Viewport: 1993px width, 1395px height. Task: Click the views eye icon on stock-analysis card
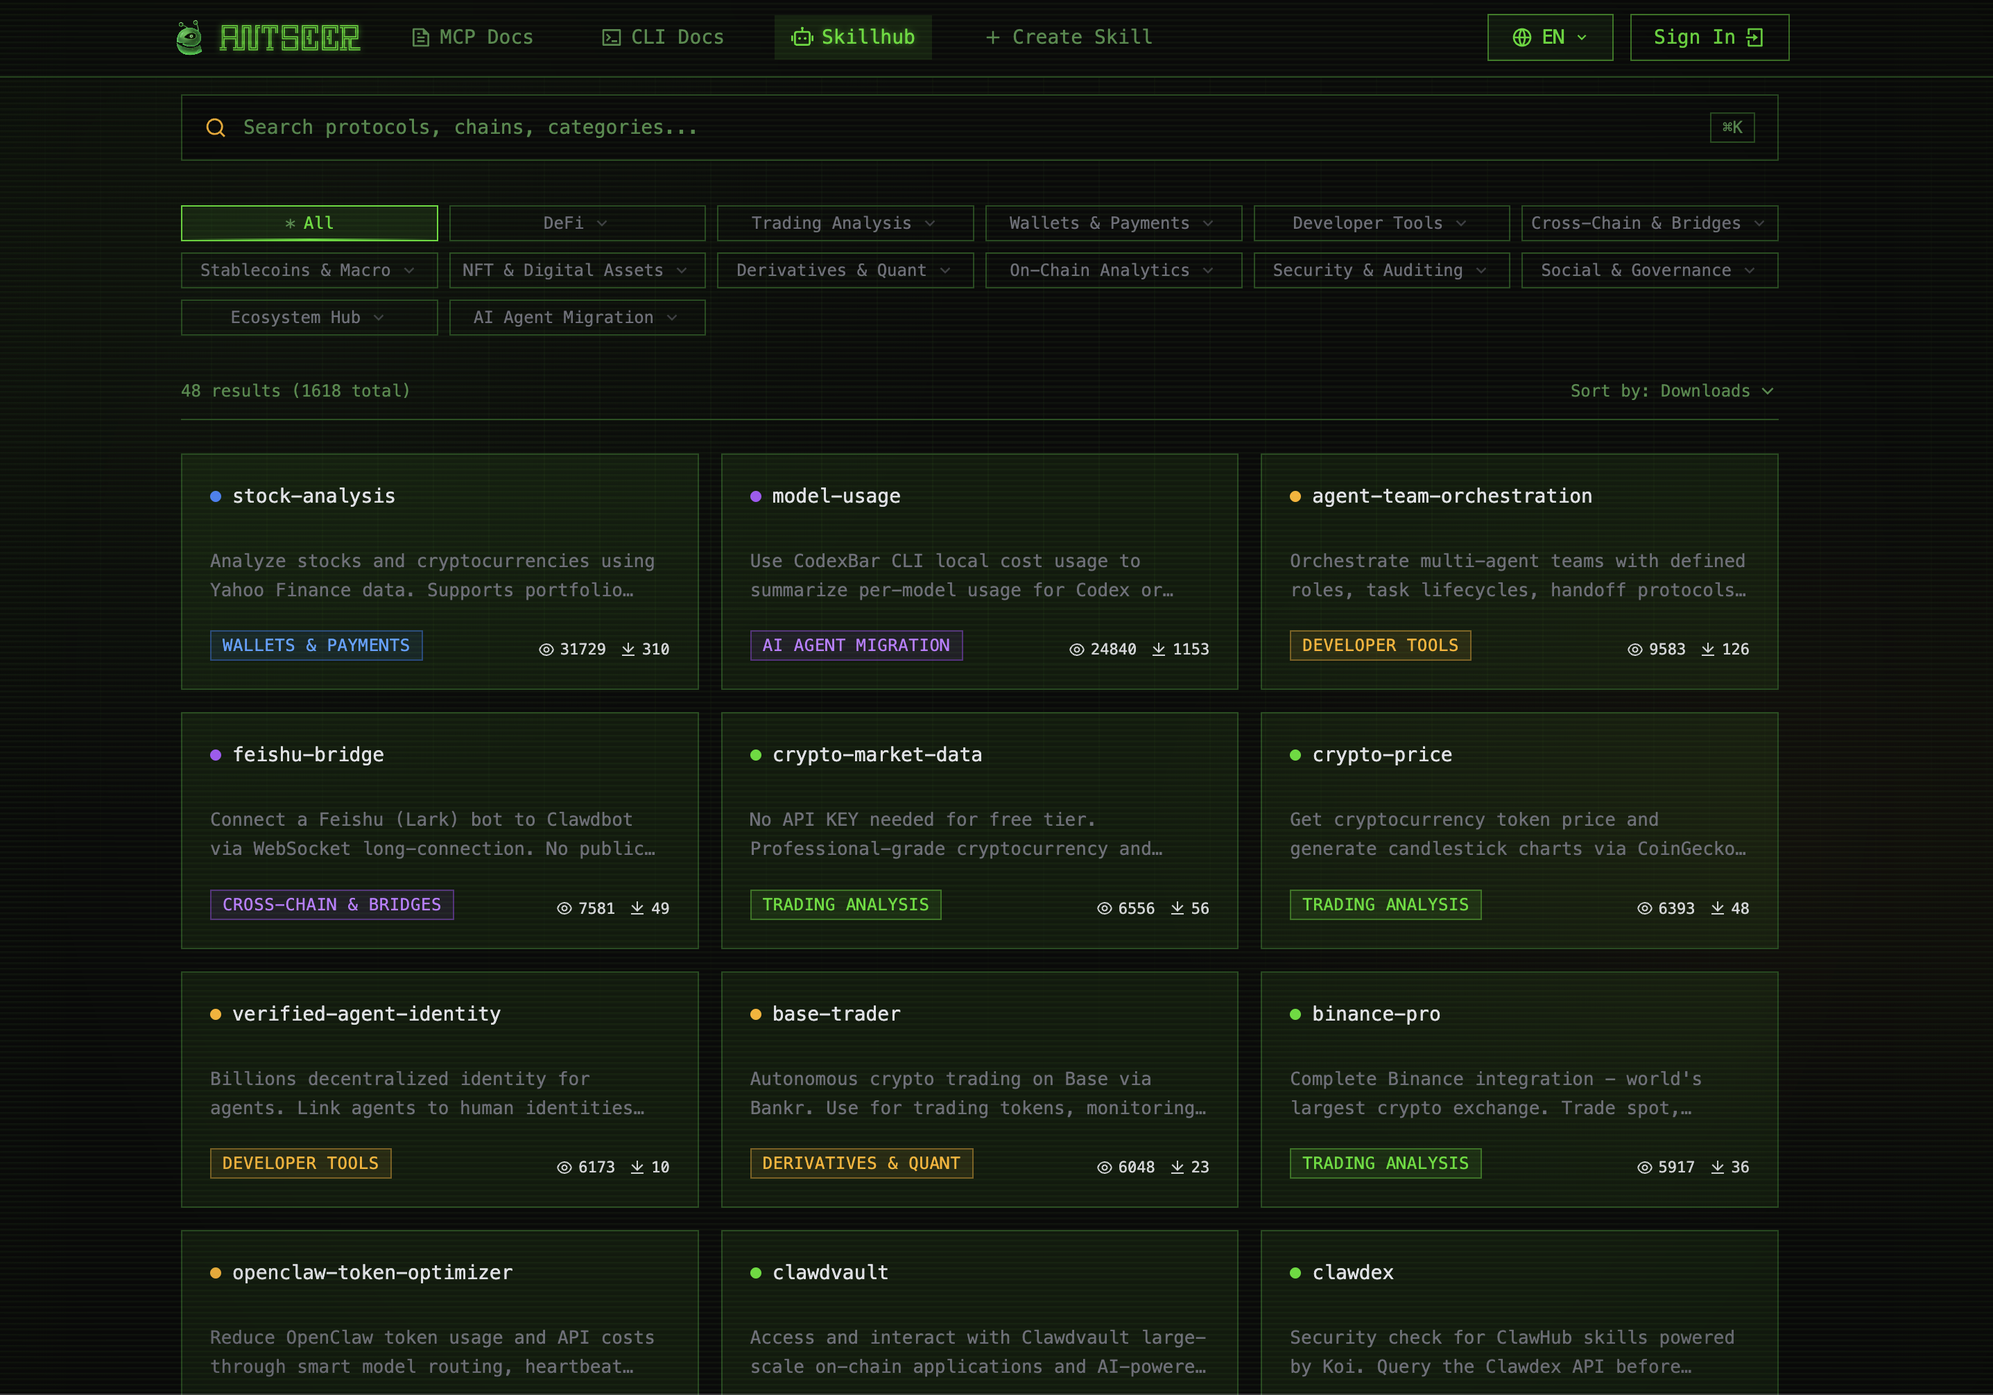click(546, 650)
